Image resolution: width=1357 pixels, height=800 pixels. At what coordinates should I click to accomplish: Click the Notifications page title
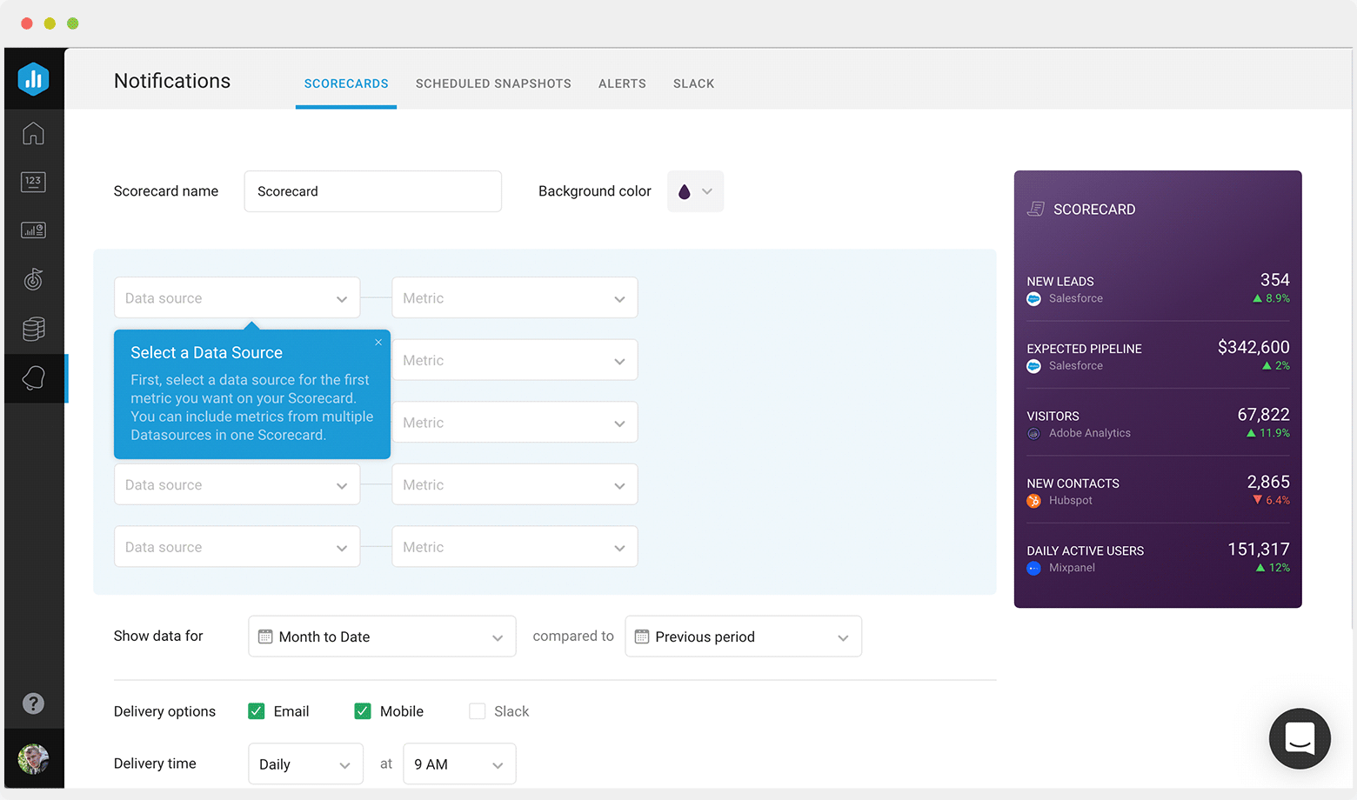172,81
